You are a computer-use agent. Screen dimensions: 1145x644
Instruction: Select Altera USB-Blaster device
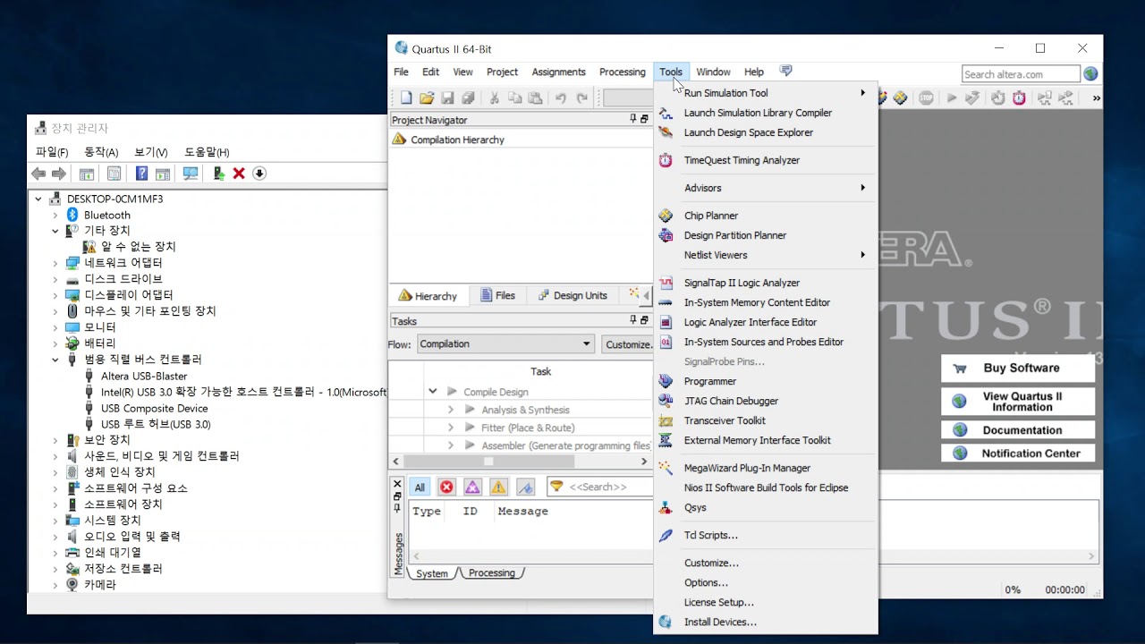[144, 377]
